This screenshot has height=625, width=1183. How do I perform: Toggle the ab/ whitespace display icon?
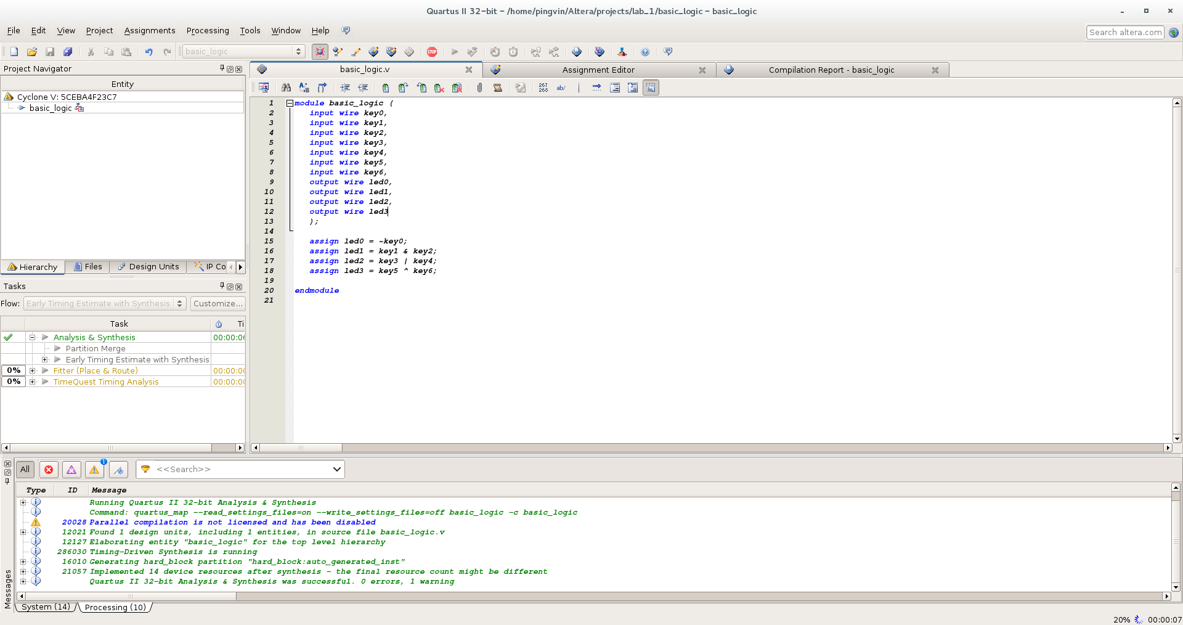tap(561, 88)
